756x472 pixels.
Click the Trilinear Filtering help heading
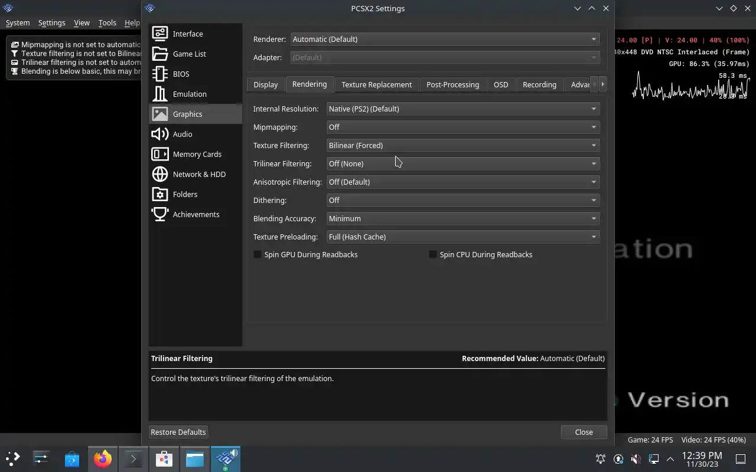click(182, 358)
